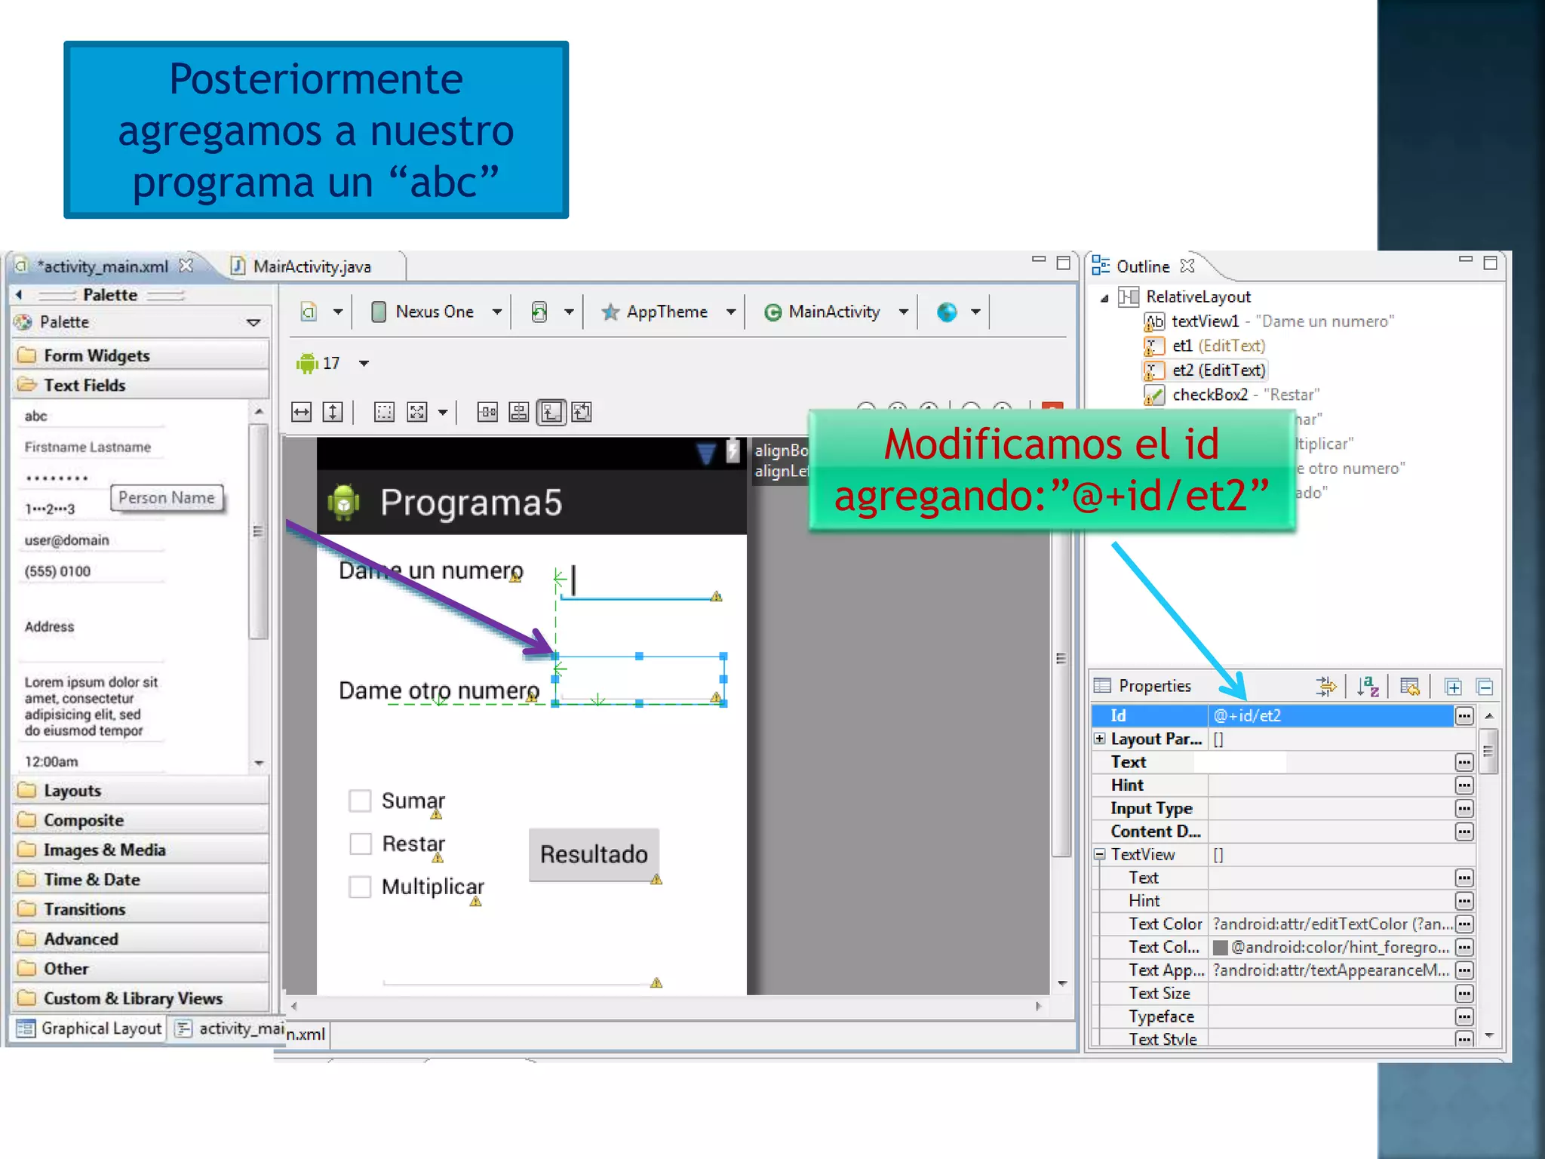Open the Layouts palette category
The height and width of the screenshot is (1159, 1545).
tap(72, 790)
